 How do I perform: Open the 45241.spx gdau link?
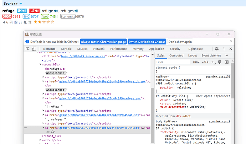click(x=99, y=115)
